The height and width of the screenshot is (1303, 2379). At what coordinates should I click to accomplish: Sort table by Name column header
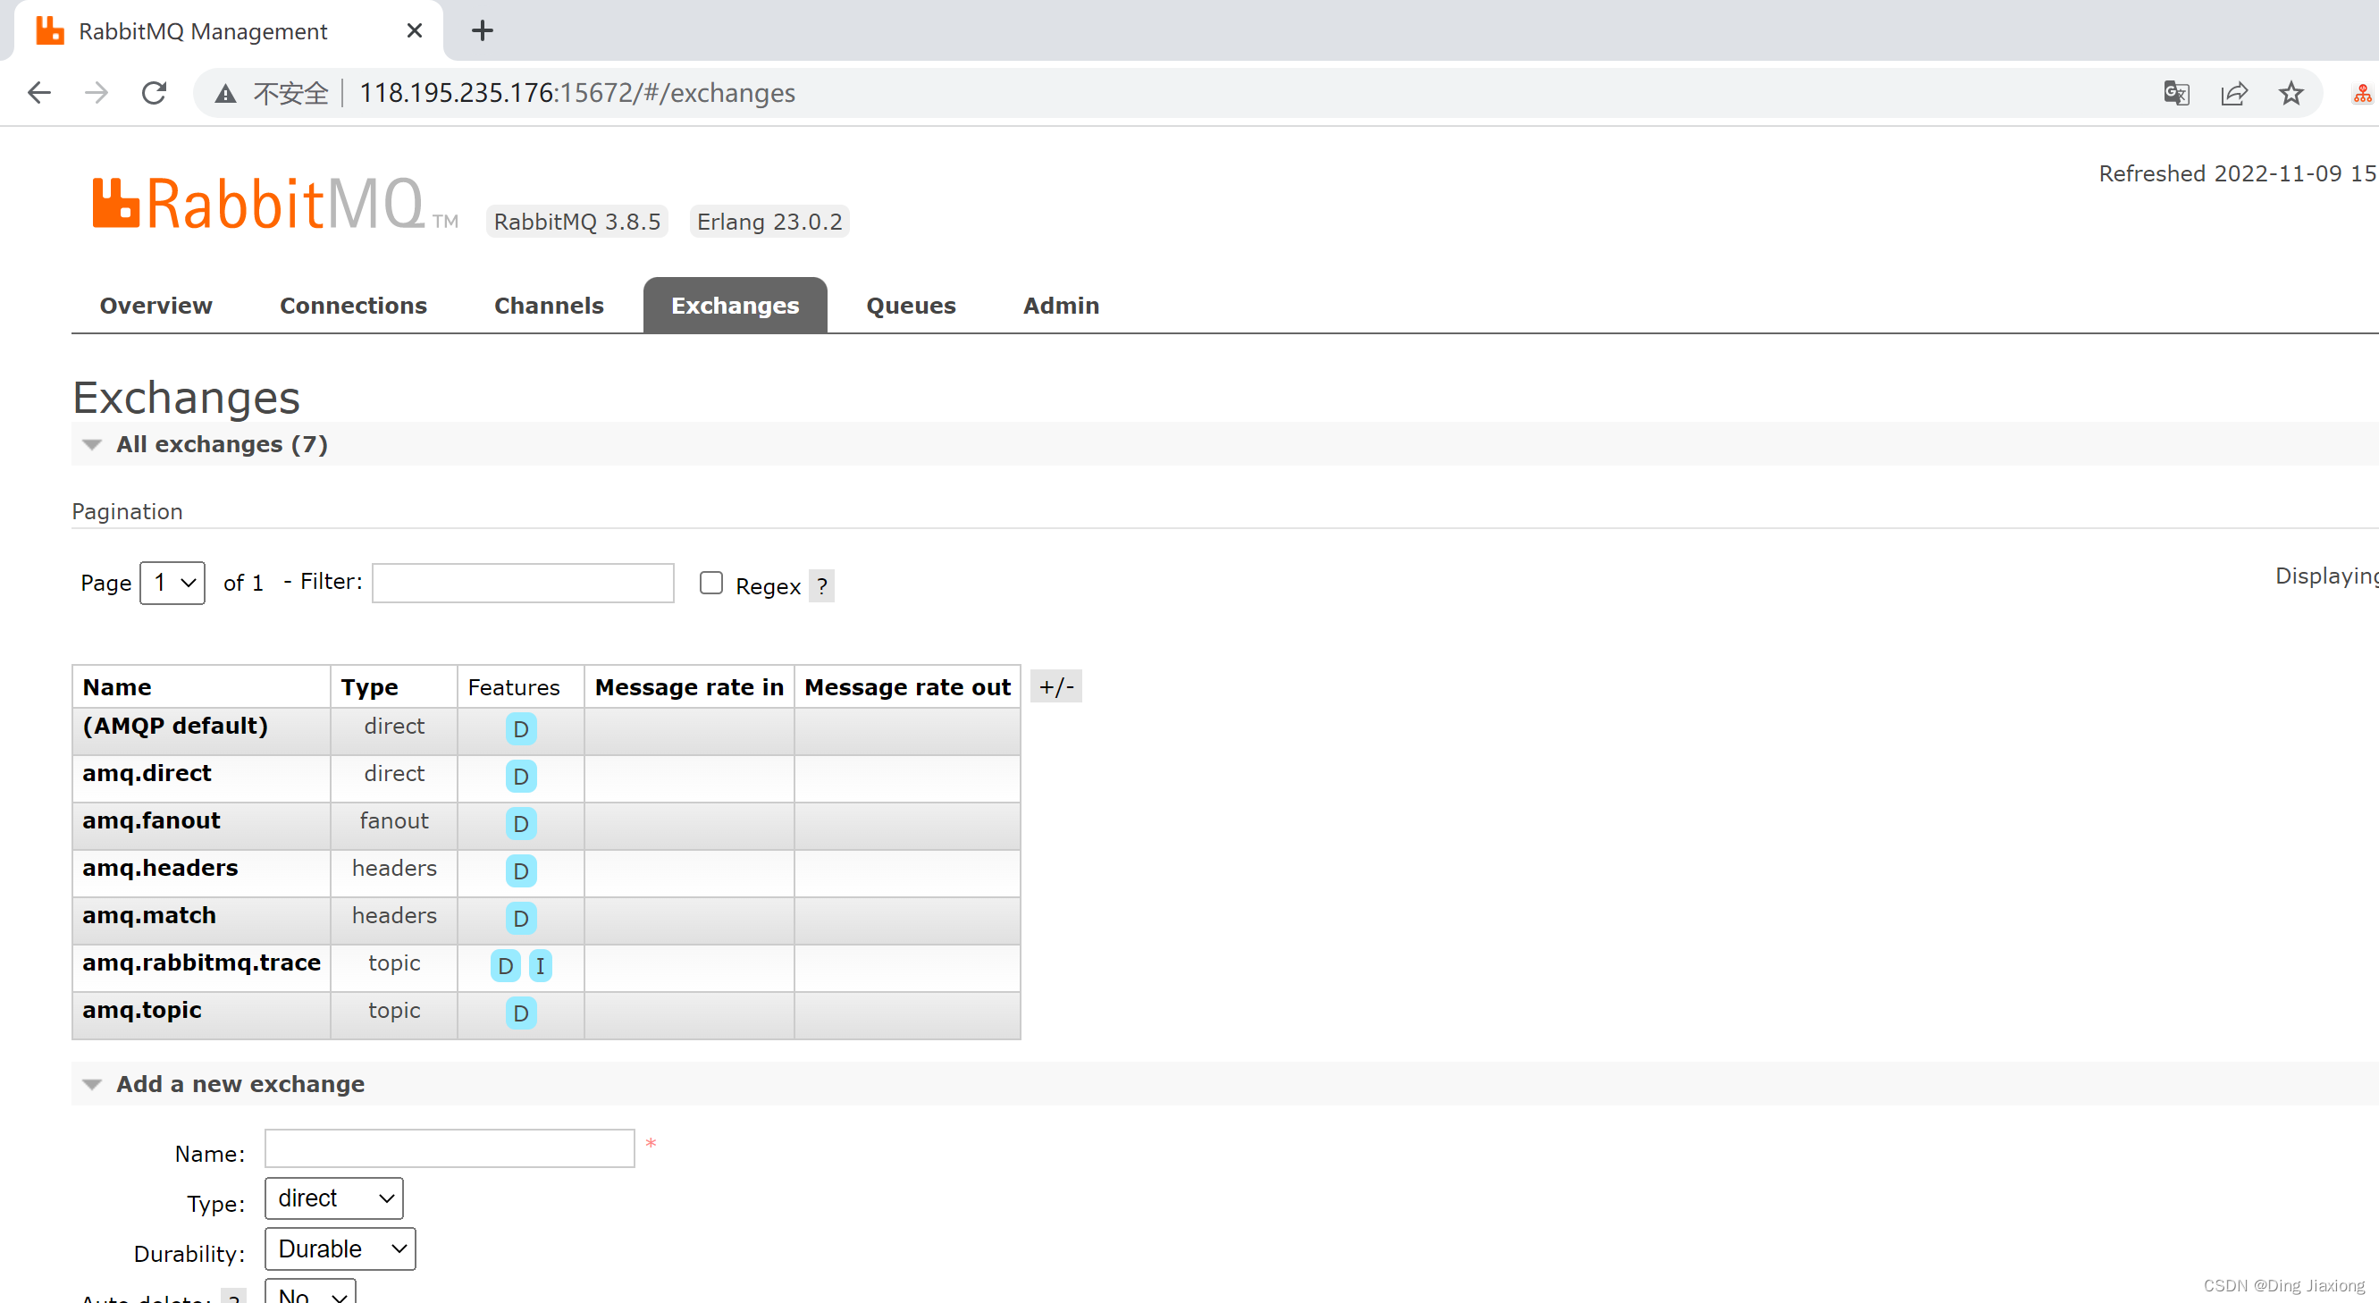tap(117, 687)
